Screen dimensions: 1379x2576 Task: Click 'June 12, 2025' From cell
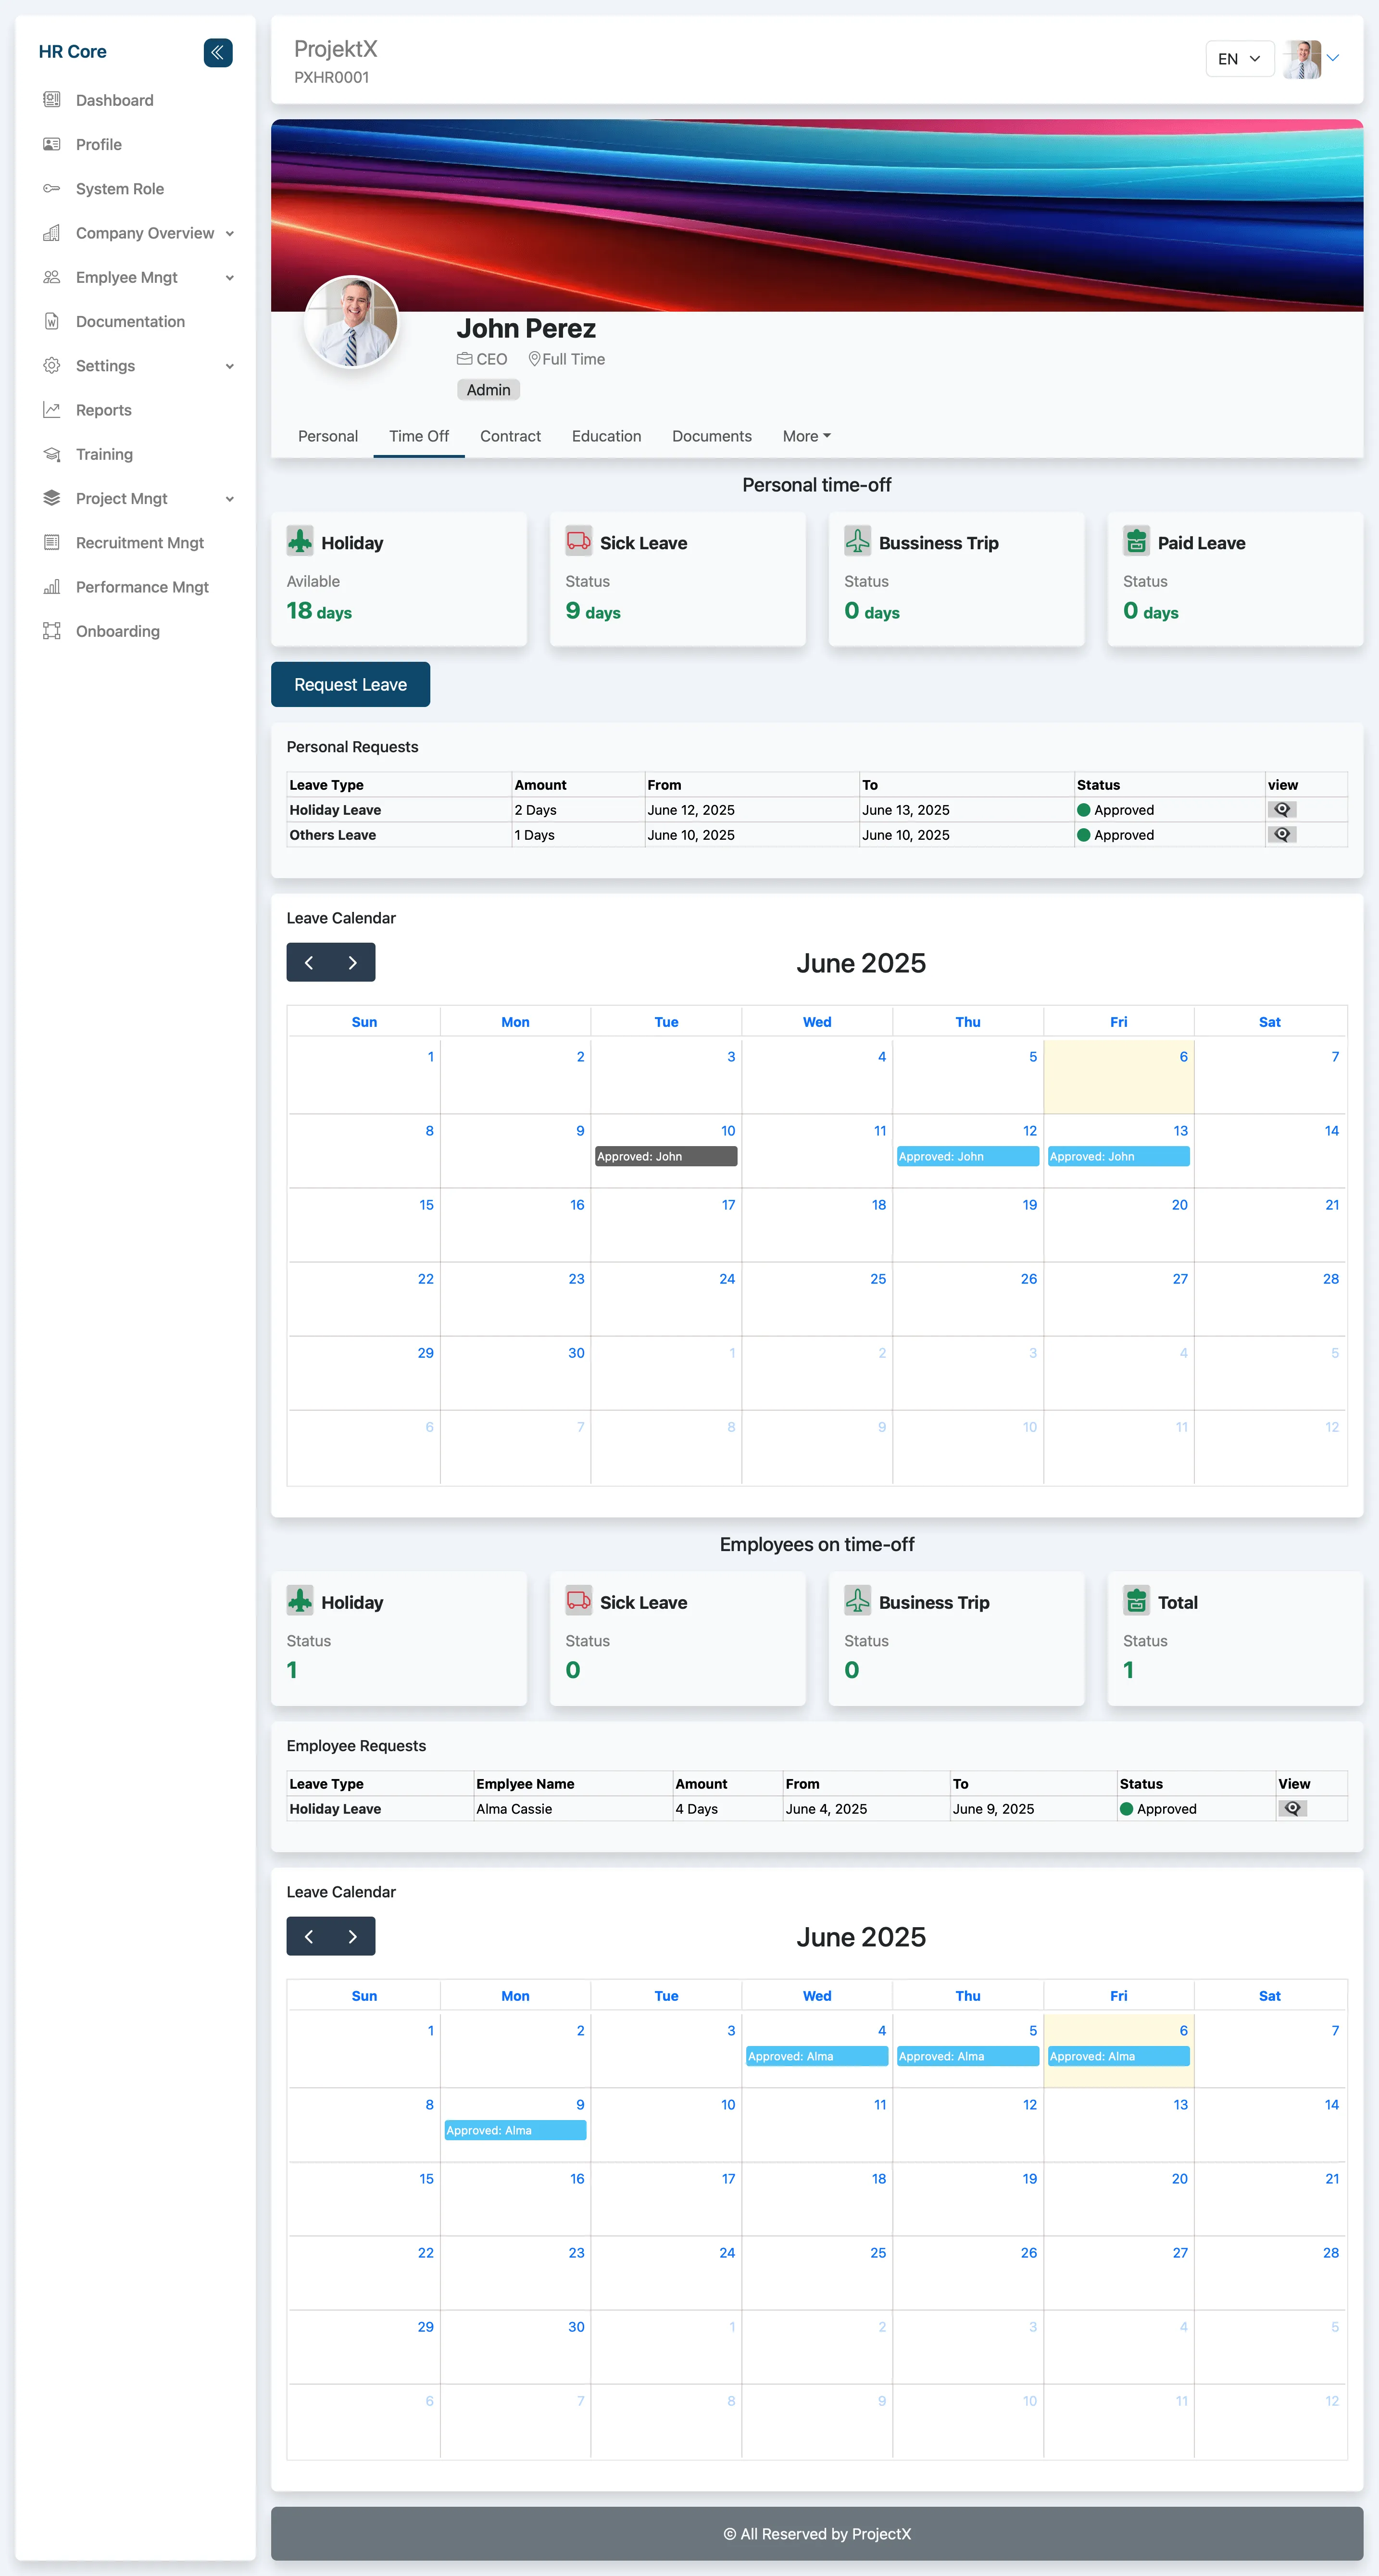[x=691, y=809]
